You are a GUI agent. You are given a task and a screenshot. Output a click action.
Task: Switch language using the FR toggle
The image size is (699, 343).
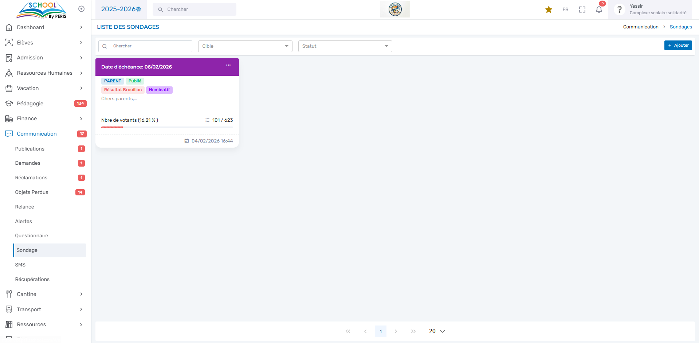point(565,9)
